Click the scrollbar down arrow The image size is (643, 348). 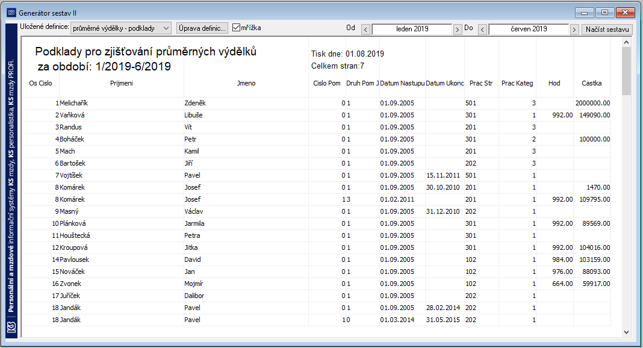tap(626, 332)
